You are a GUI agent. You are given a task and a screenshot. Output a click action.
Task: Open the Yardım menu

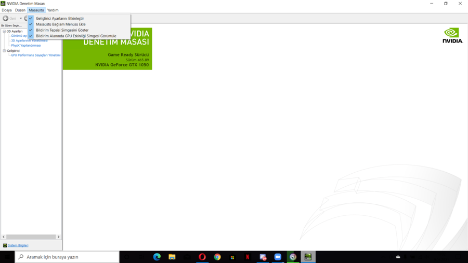pyautogui.click(x=53, y=10)
